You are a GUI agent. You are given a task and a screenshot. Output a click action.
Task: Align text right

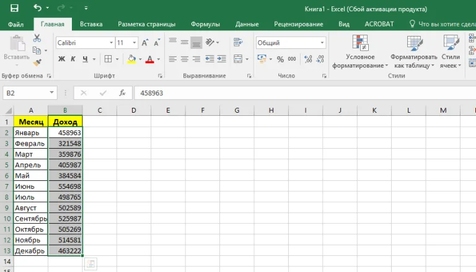click(x=196, y=59)
